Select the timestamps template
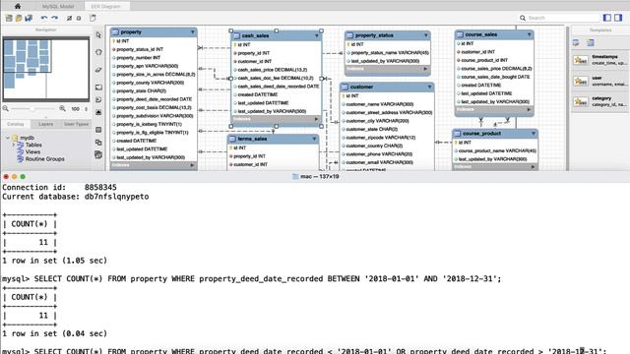The height and width of the screenshot is (354, 630). tap(599, 60)
